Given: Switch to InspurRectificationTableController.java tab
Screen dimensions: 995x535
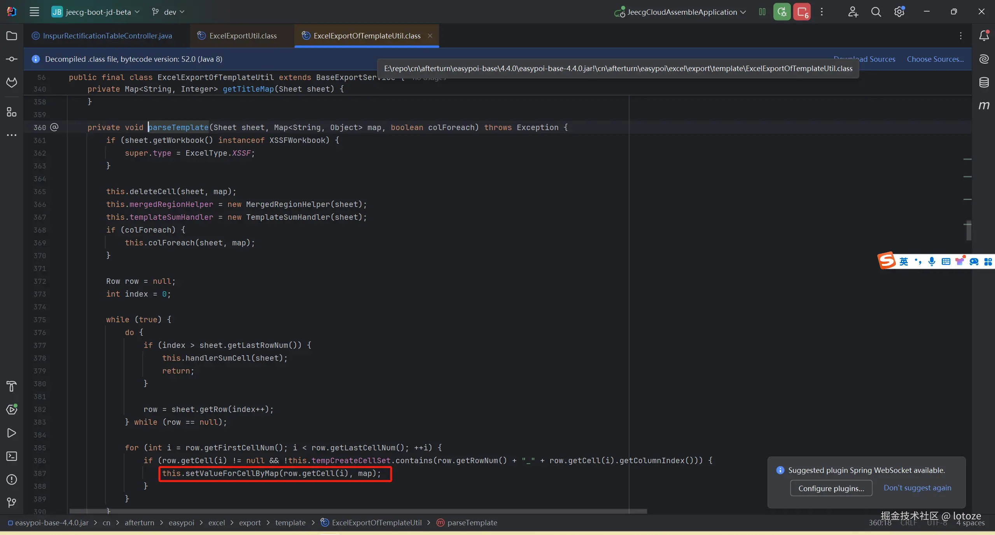Looking at the screenshot, I should (107, 36).
